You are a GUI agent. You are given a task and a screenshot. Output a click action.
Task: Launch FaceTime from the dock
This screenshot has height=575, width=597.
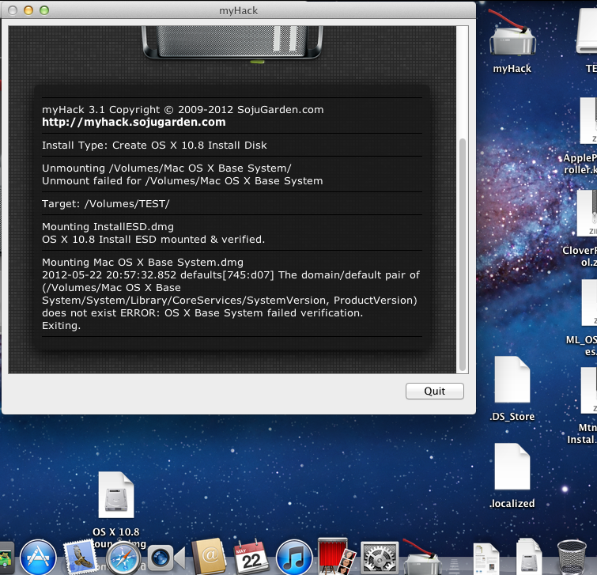pos(164,556)
